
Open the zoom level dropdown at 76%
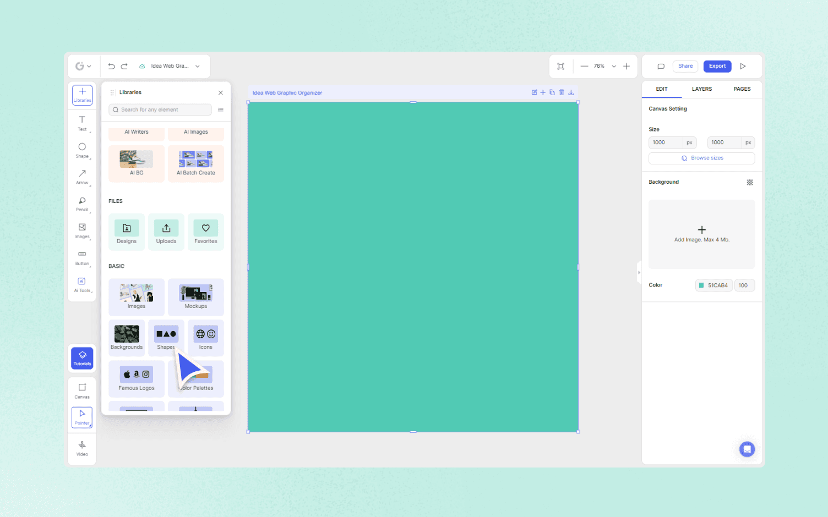(x=613, y=66)
